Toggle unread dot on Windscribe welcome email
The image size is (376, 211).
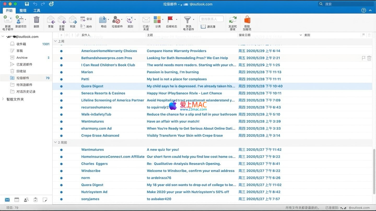pos(61,171)
